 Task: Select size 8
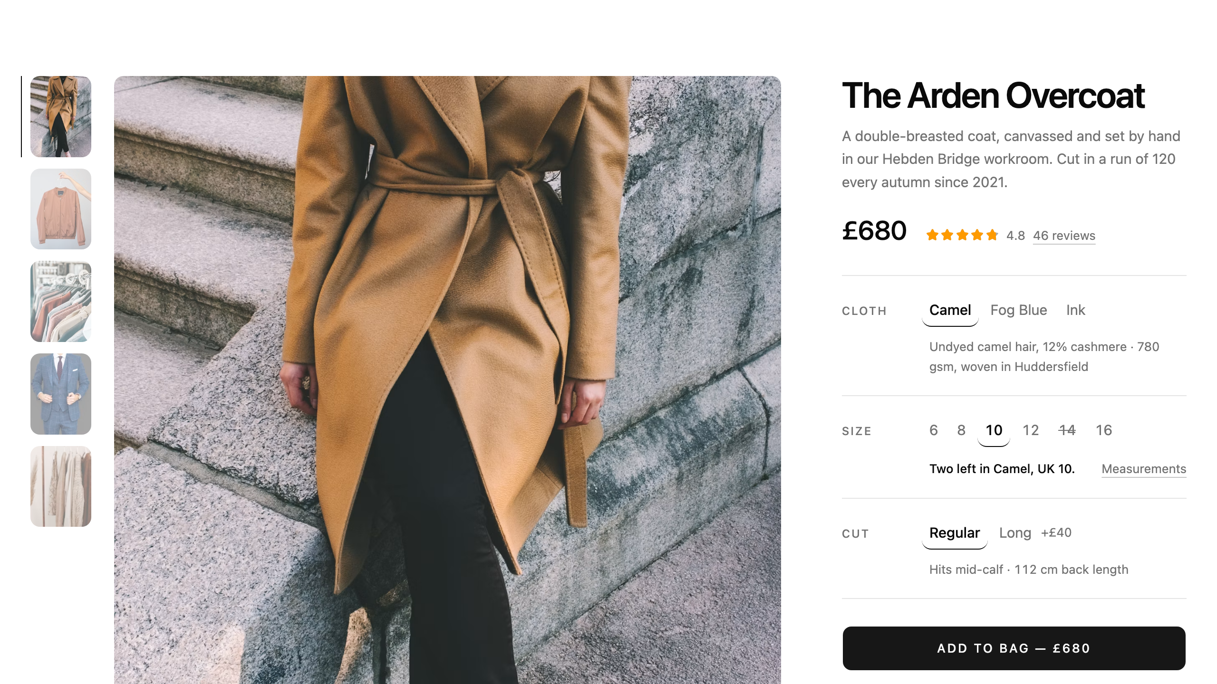pyautogui.click(x=961, y=430)
